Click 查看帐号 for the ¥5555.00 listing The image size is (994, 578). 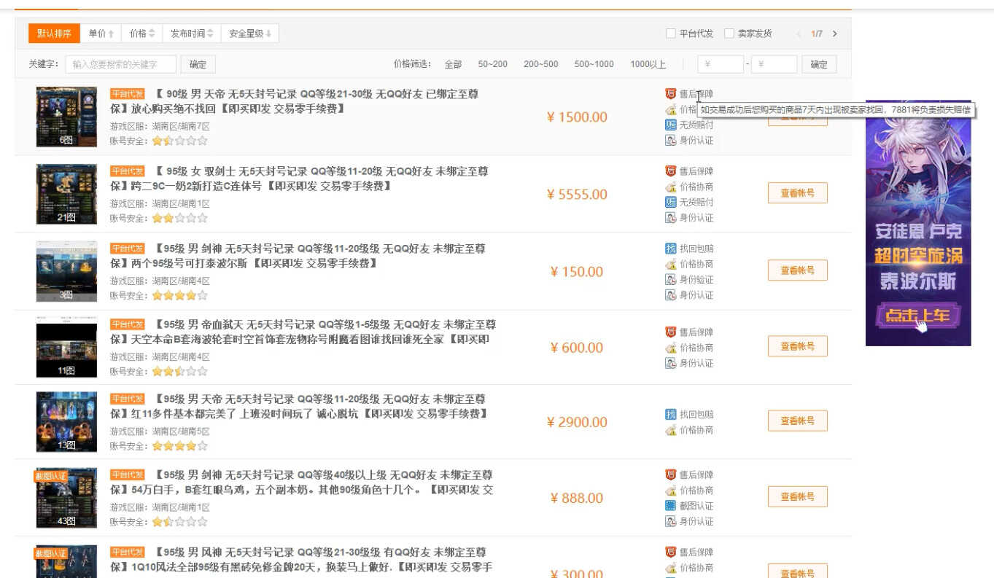coord(797,193)
